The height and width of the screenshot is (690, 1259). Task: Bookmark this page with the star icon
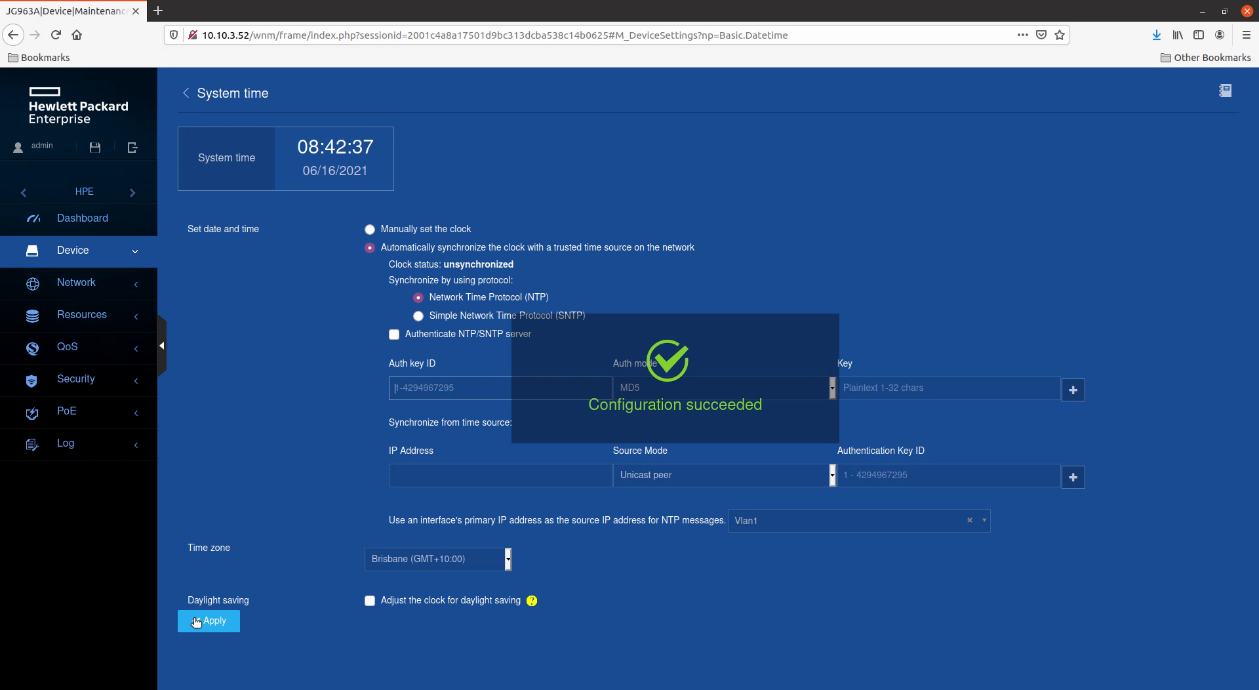click(x=1060, y=35)
